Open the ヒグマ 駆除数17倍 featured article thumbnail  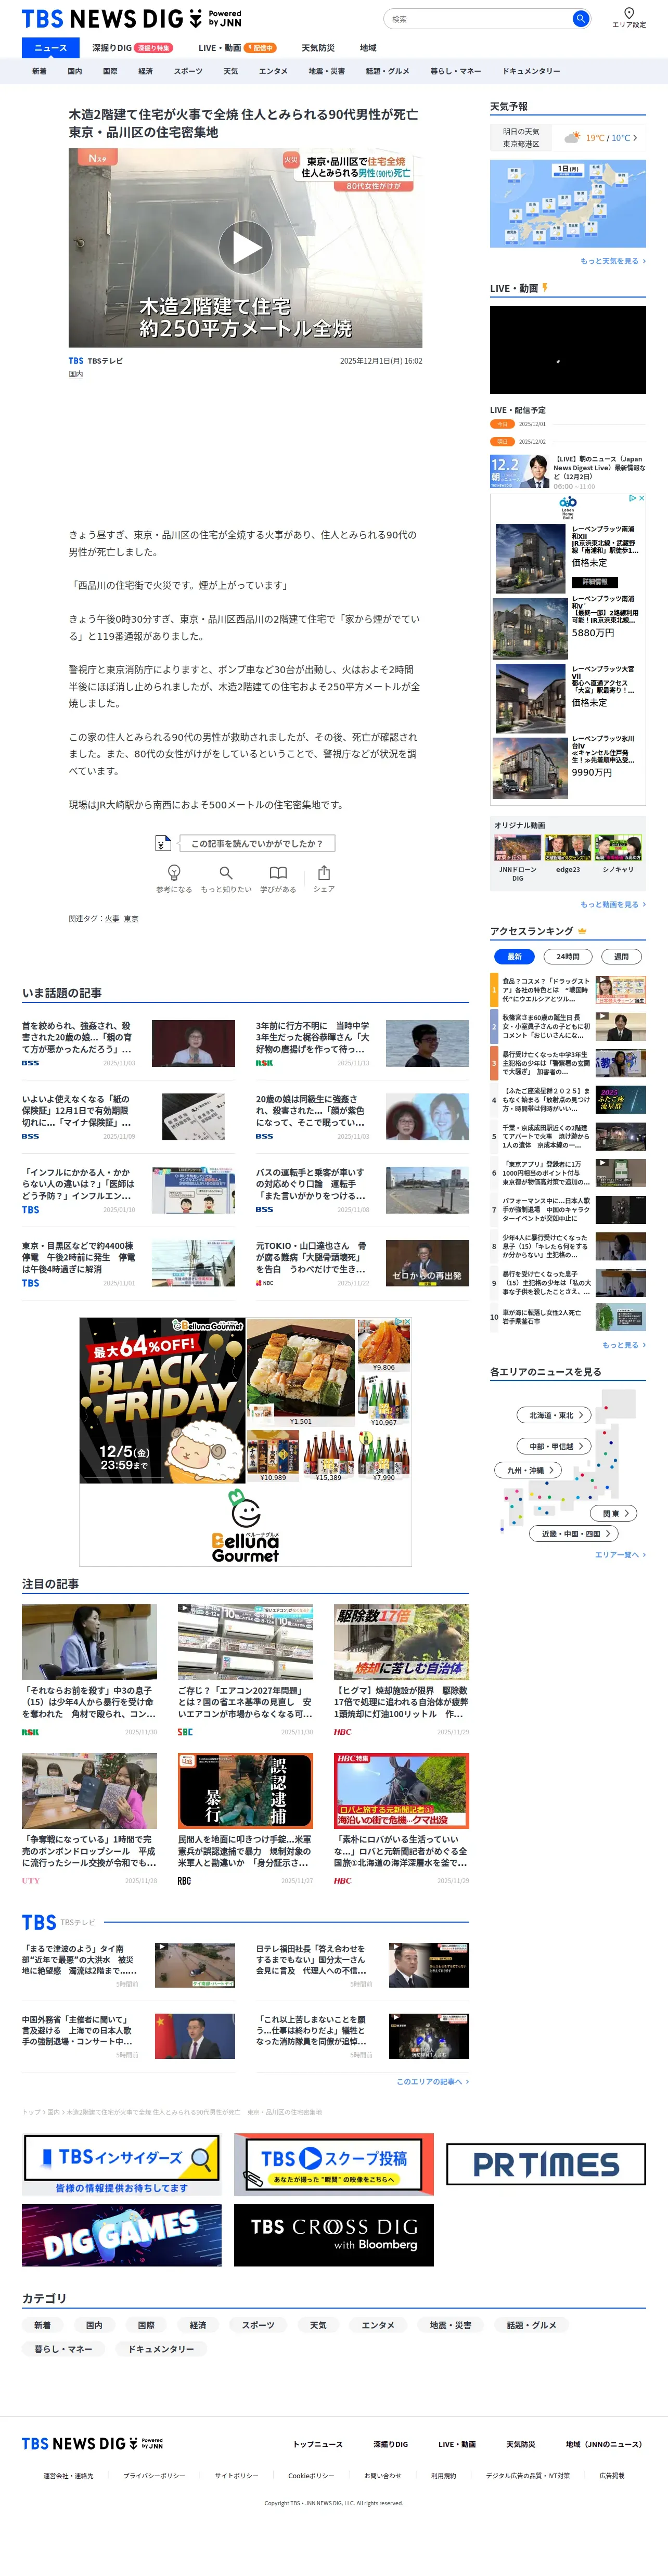(x=401, y=1642)
